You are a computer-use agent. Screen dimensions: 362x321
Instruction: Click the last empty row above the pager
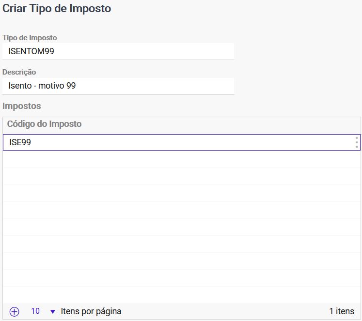181,295
